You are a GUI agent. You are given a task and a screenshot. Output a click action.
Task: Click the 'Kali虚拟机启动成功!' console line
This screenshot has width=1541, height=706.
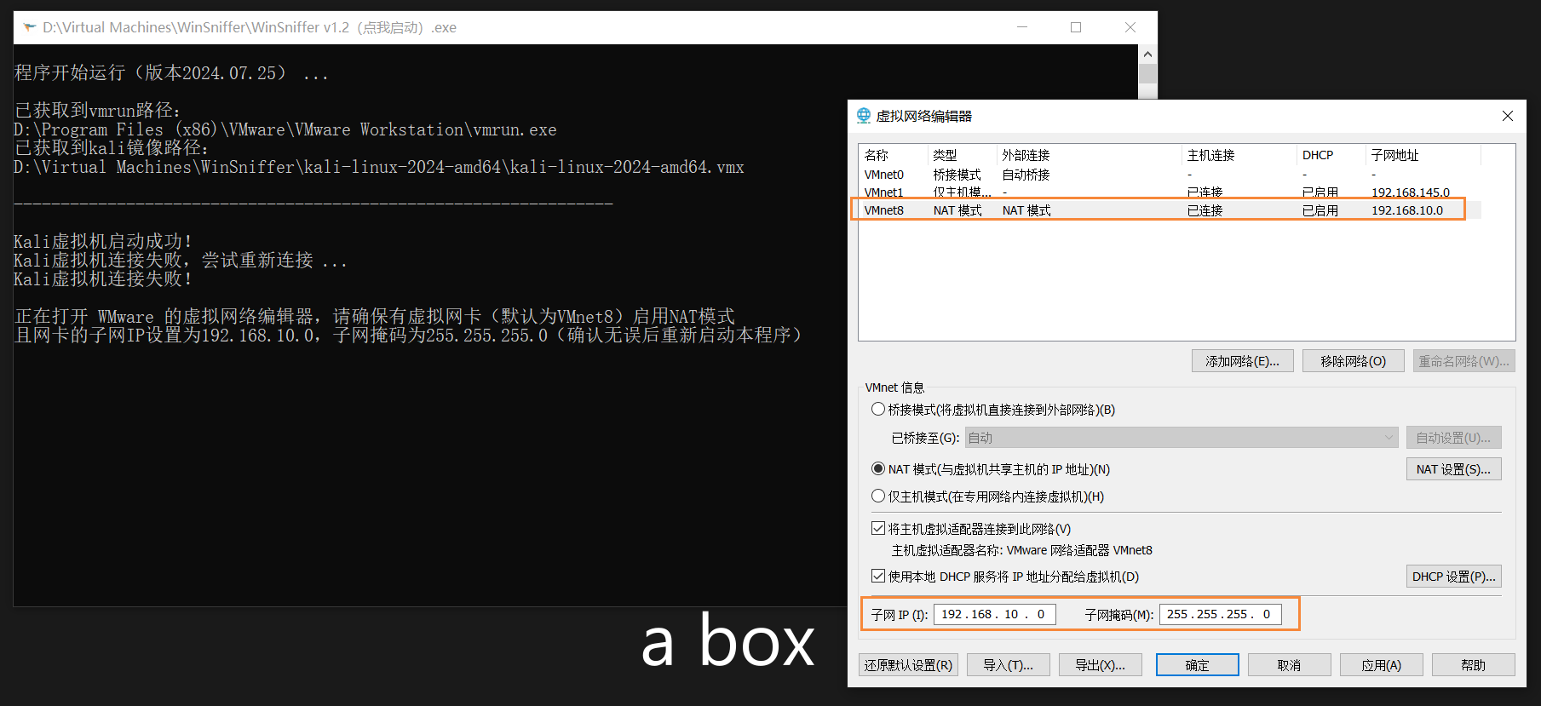pos(103,242)
